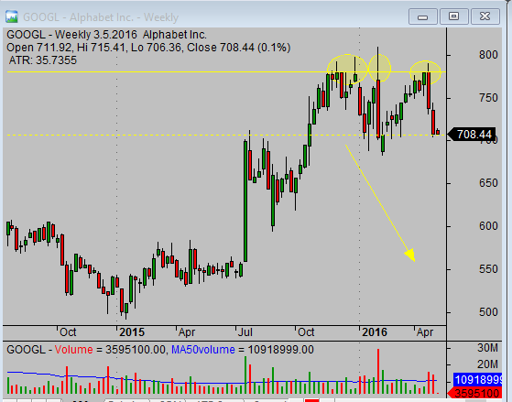
Task: Click the 'Open 711.92' value in chart header
Action: (x=38, y=48)
